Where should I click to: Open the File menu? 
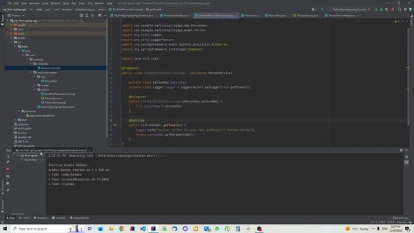pos(10,3)
